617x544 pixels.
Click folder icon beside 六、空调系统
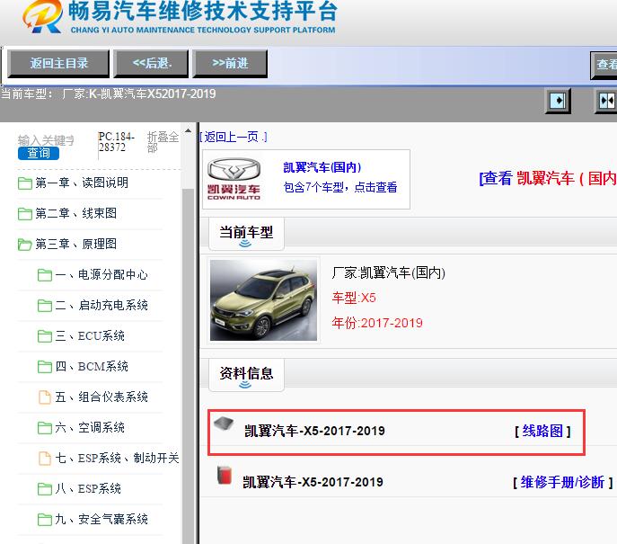tap(45, 428)
